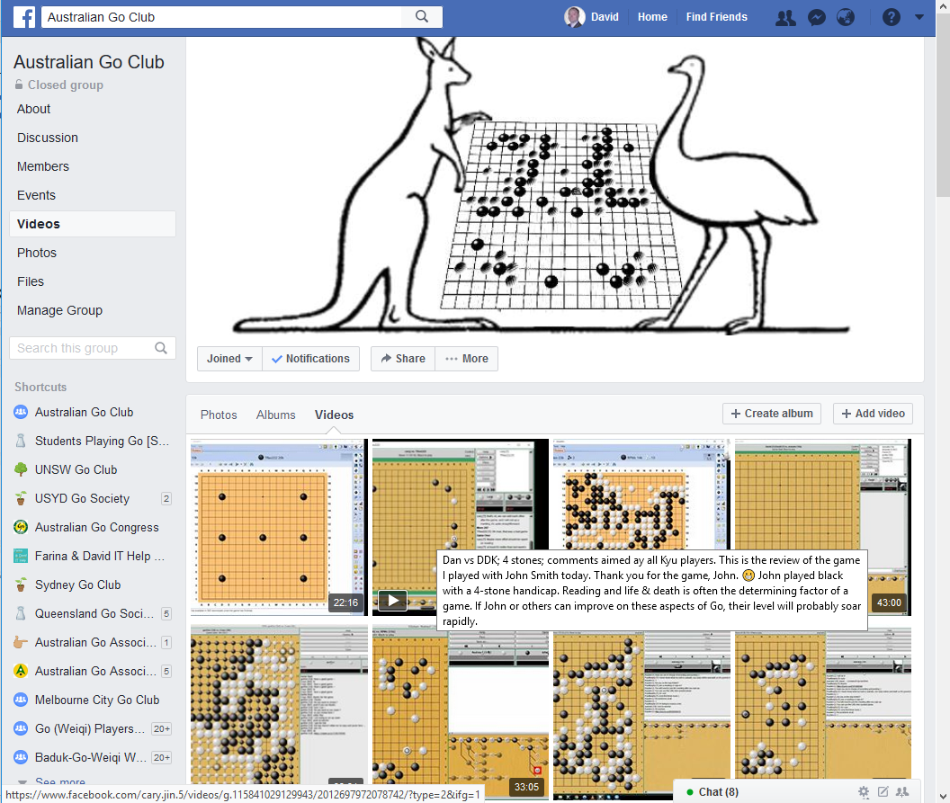Select Videos in the group sidebar
Screen dimensions: 950x803
93,224
